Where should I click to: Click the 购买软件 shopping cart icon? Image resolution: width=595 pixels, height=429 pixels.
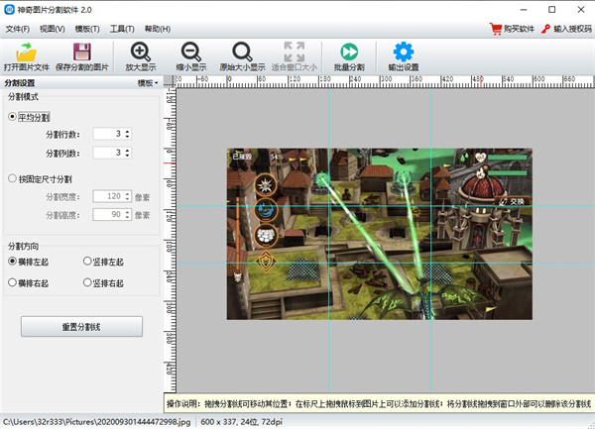click(x=497, y=29)
